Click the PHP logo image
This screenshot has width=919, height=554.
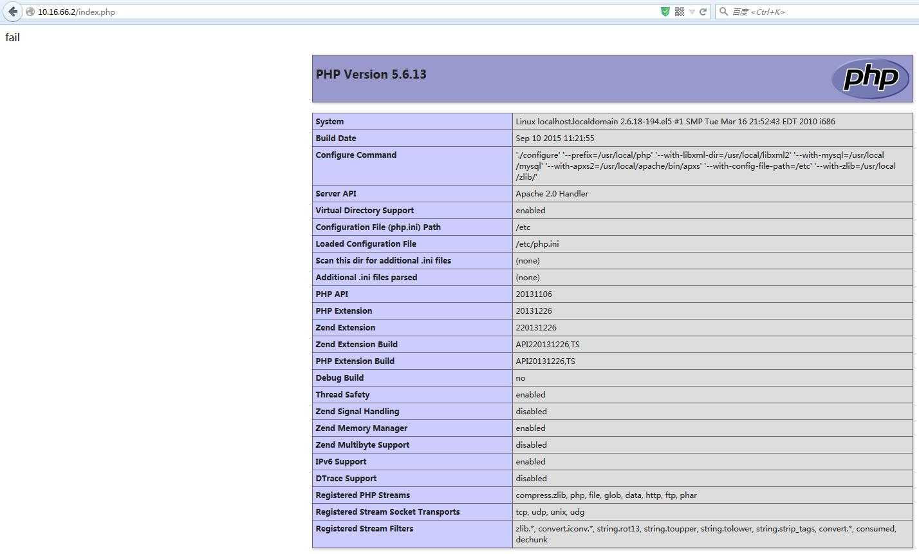click(x=870, y=79)
